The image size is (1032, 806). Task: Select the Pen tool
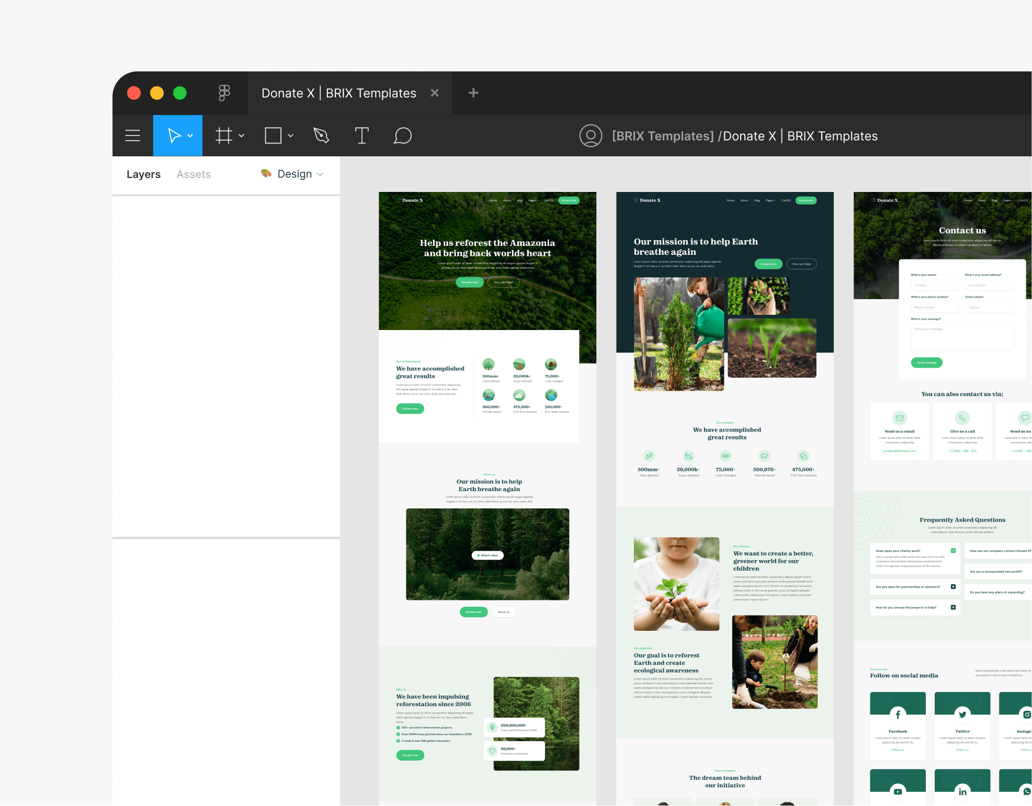(x=321, y=135)
